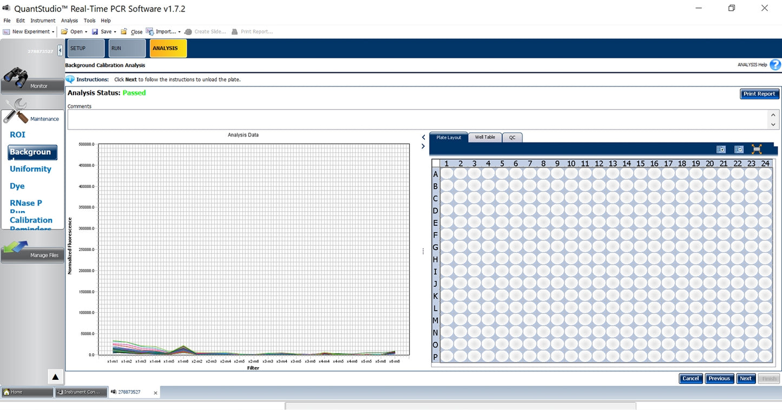Click the Next button

pos(746,378)
